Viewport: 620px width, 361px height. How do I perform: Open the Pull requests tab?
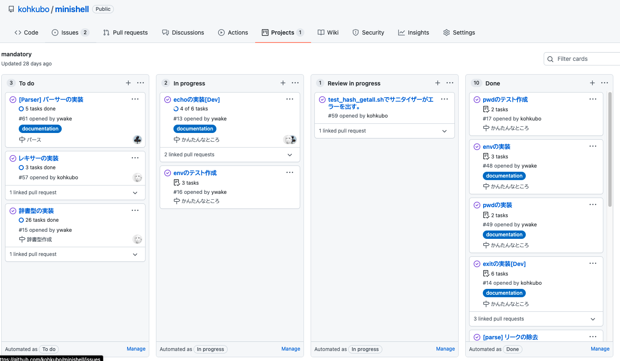pyautogui.click(x=126, y=33)
